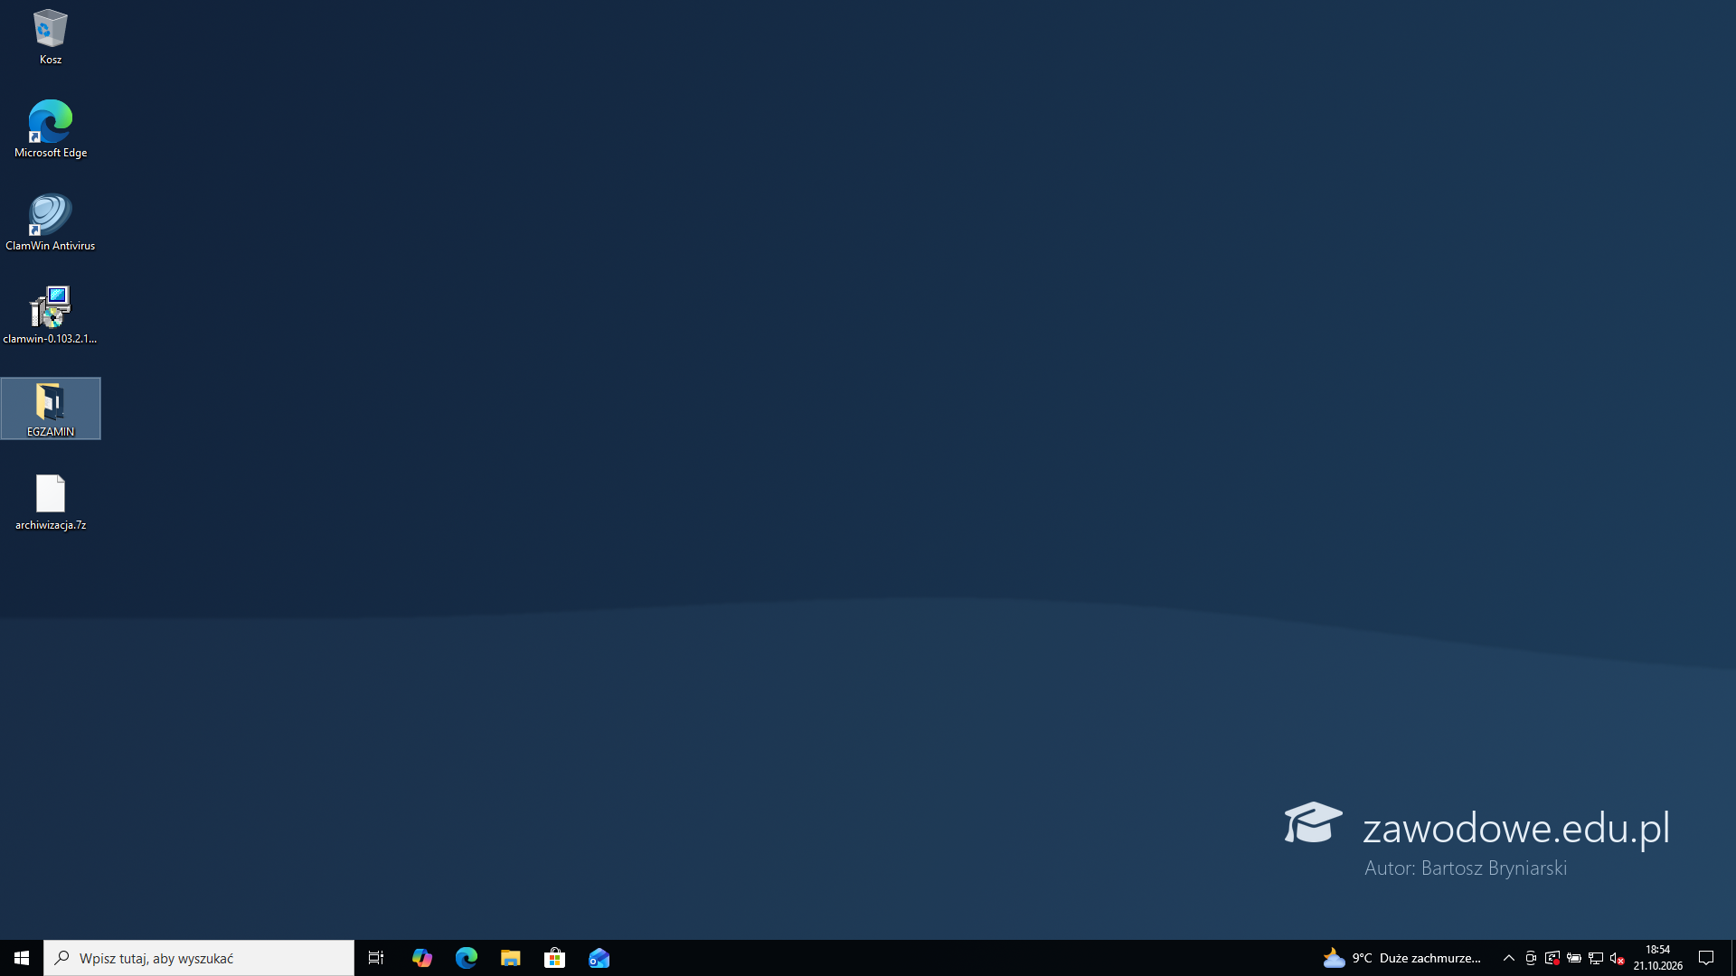Select the Kosz recycle bin icon
The height and width of the screenshot is (976, 1736).
click(x=51, y=37)
